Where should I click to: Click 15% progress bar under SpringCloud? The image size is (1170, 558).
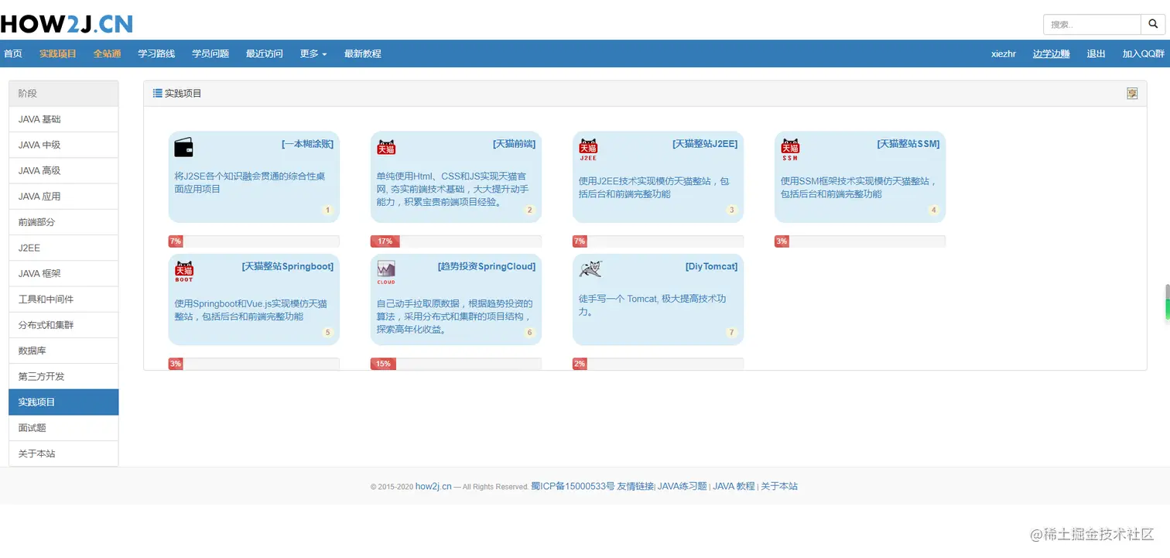[x=456, y=364]
